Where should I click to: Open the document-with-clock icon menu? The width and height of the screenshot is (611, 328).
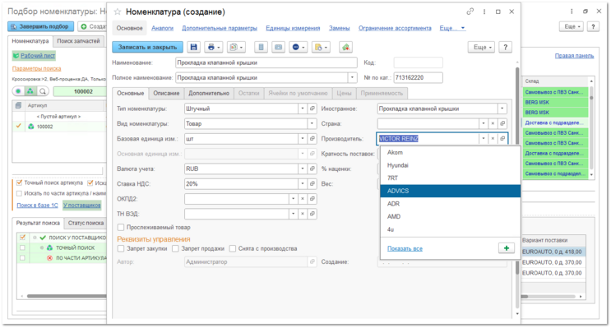pyautogui.click(x=321, y=47)
